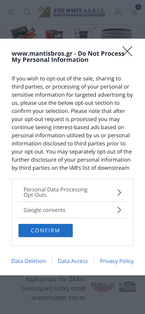The width and height of the screenshot is (145, 314).
Task: Open the Privacy Policy link
Action: (x=117, y=261)
